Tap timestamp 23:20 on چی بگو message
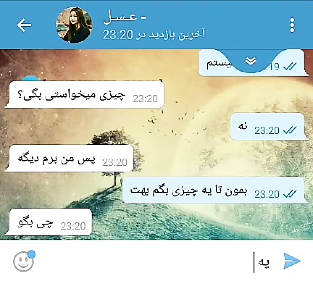Image resolution: width=313 pixels, height=281 pixels. coord(73,226)
